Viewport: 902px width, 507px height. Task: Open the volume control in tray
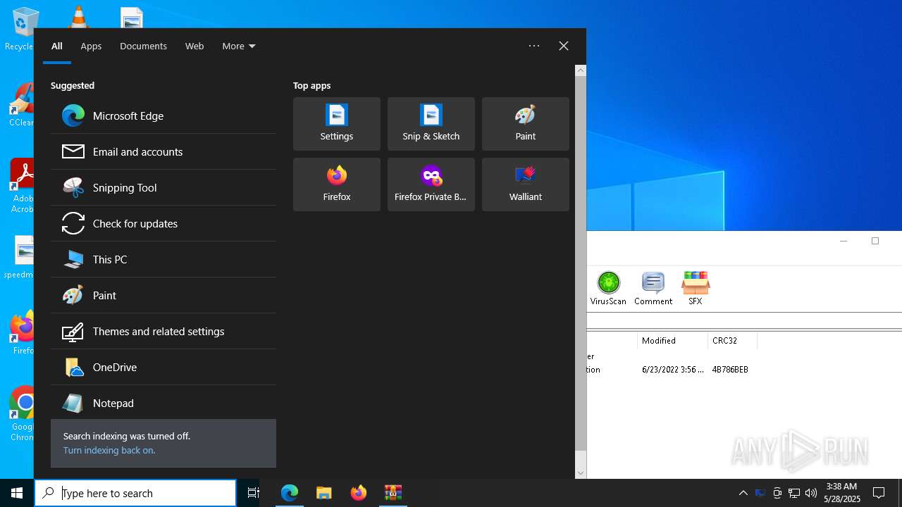pos(811,493)
